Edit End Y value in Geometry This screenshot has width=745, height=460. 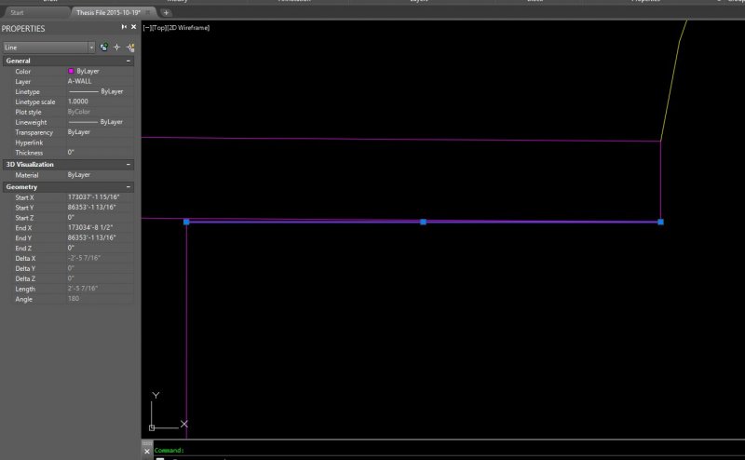pyautogui.click(x=101, y=237)
